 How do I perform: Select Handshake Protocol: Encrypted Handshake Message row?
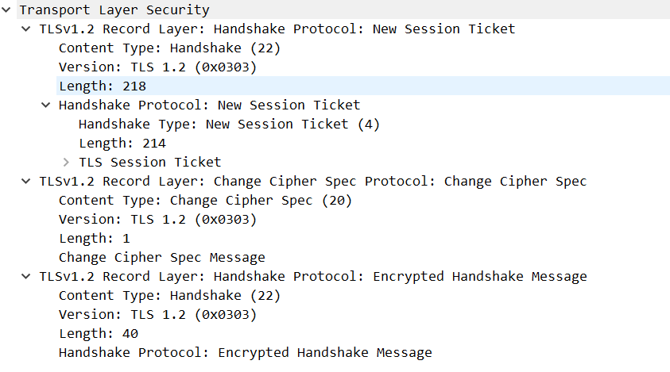[x=245, y=353]
